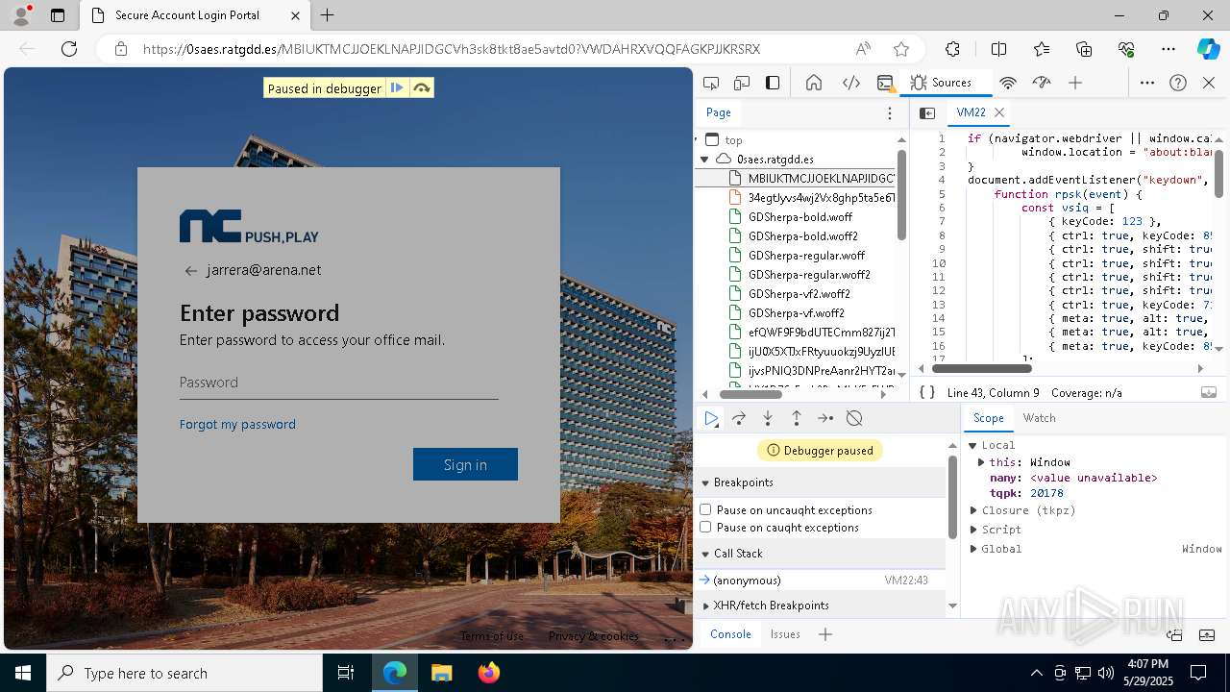Viewport: 1230px width, 692px height.
Task: Expand the Closure (tkpz) scope
Action: 972,510
